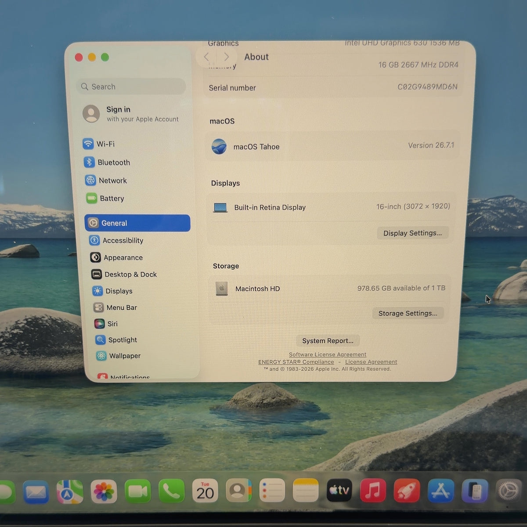This screenshot has width=527, height=527.
Task: Click the License Agreement link beside ENERGY STAR
Action: pyautogui.click(x=371, y=362)
